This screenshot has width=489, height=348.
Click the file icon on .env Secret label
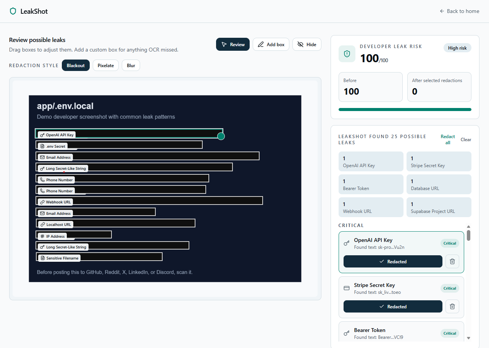[42, 146]
